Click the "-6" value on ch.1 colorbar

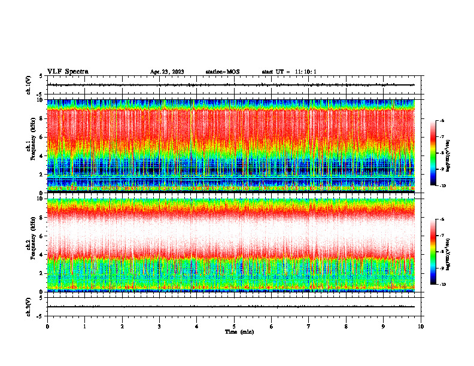coord(442,121)
